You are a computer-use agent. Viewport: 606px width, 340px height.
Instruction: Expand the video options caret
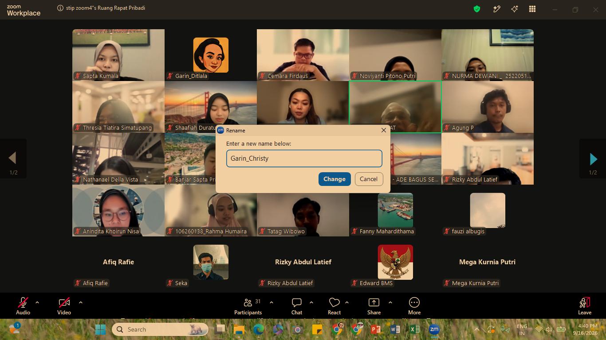click(x=81, y=302)
